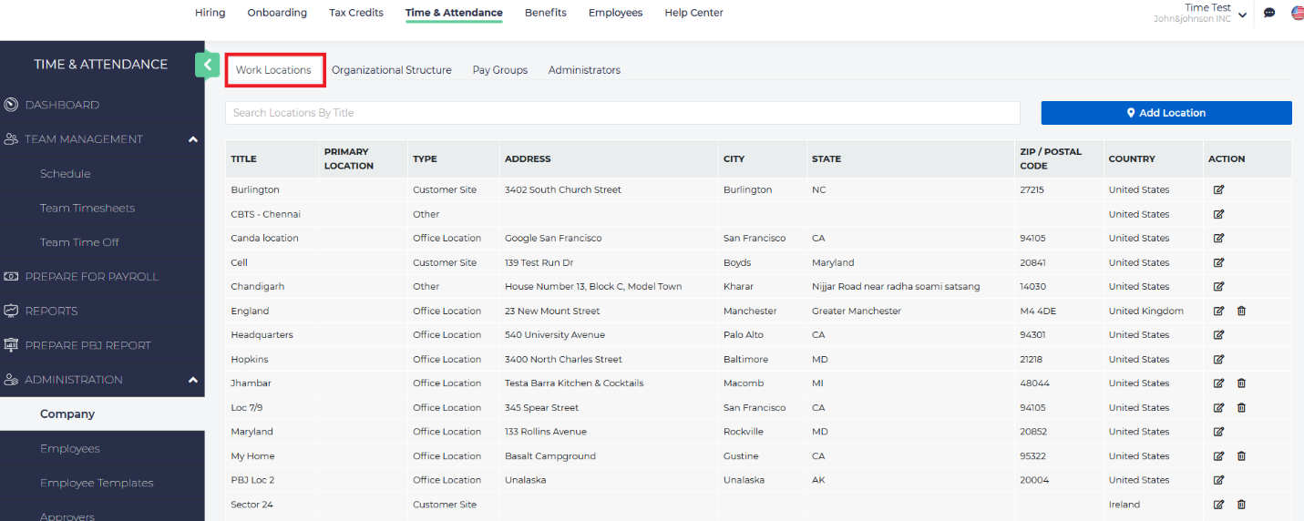Viewport: 1304px width, 521px height.
Task: Open Team Timesheets in the sidebar
Action: point(87,209)
